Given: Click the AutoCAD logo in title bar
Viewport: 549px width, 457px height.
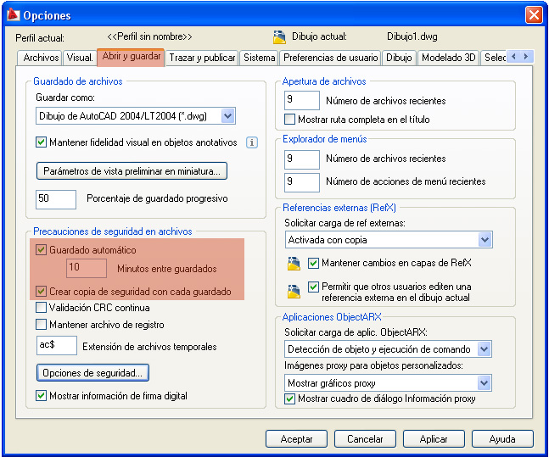Looking at the screenshot, I should click(x=14, y=14).
